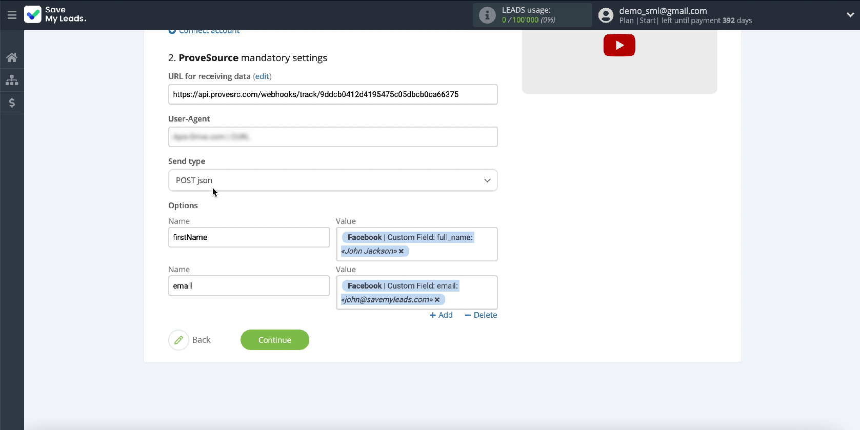Viewport: 860px width, 430px height.
Task: Focus the URL for receiving data field
Action: [333, 94]
